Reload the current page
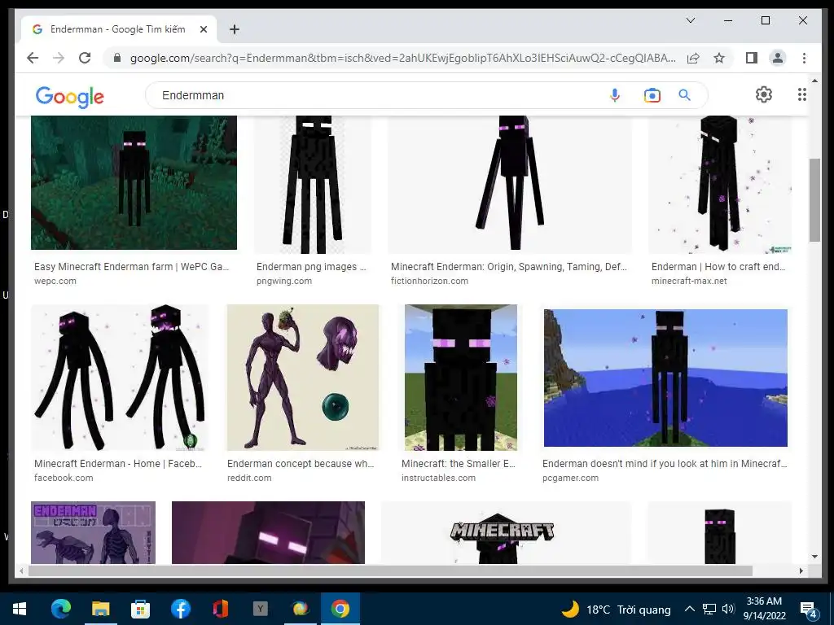This screenshot has width=834, height=625. [x=85, y=58]
